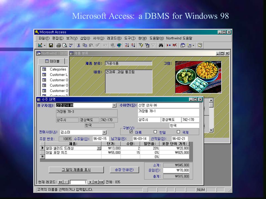The width and height of the screenshot is (266, 199).
Task: Click the Sort Descending icon
Action: point(133,45)
